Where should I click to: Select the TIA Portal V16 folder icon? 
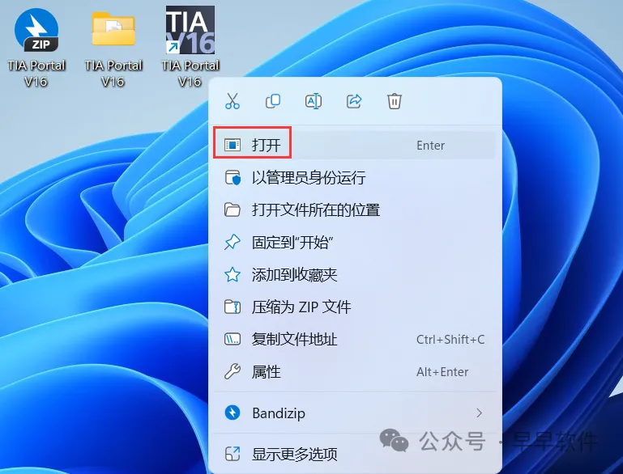coord(113,28)
